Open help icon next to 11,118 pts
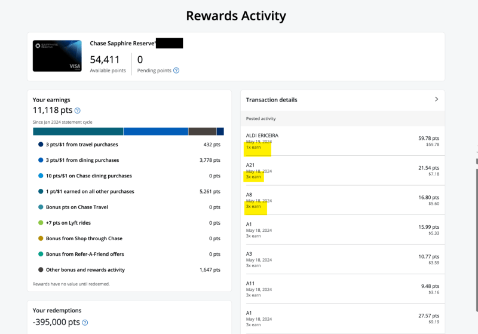The width and height of the screenshot is (478, 334). click(x=78, y=111)
